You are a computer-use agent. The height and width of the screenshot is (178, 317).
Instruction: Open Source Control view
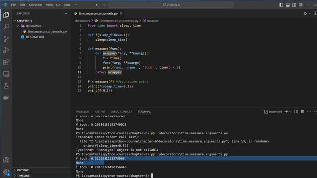tap(6, 39)
